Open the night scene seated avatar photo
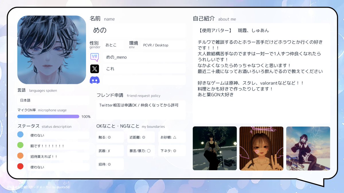 click(215, 148)
